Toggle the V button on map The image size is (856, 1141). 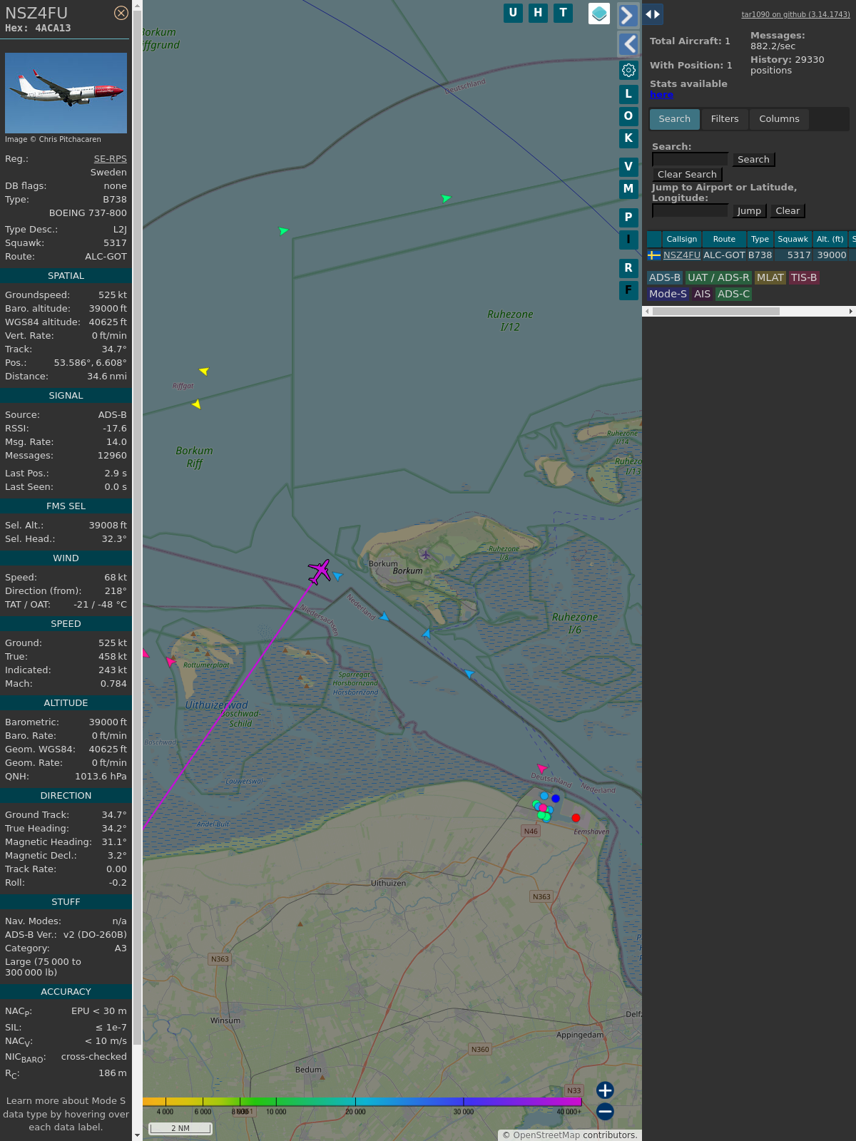(x=628, y=167)
